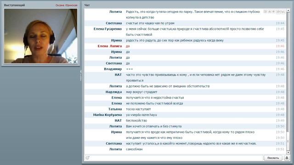This screenshot has height=165, width=294.
Task: Click the chat scrollbar up arrow
Action: (288, 10)
